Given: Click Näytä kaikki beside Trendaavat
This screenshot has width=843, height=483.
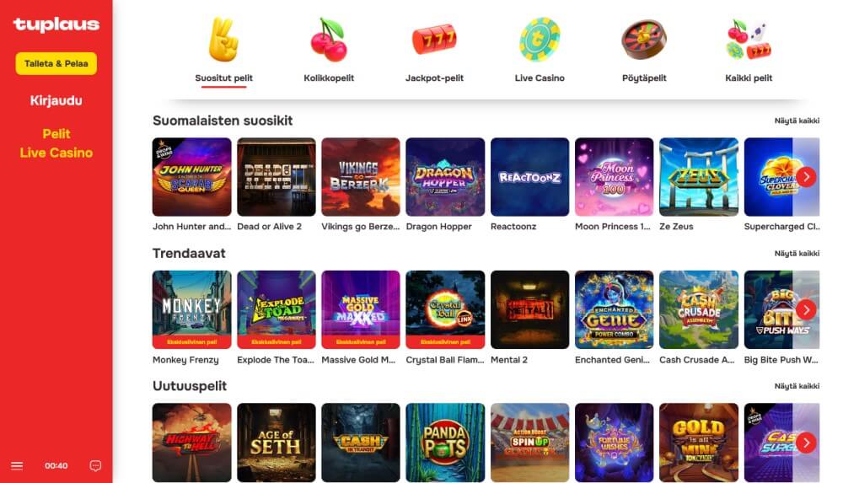Looking at the screenshot, I should (797, 254).
